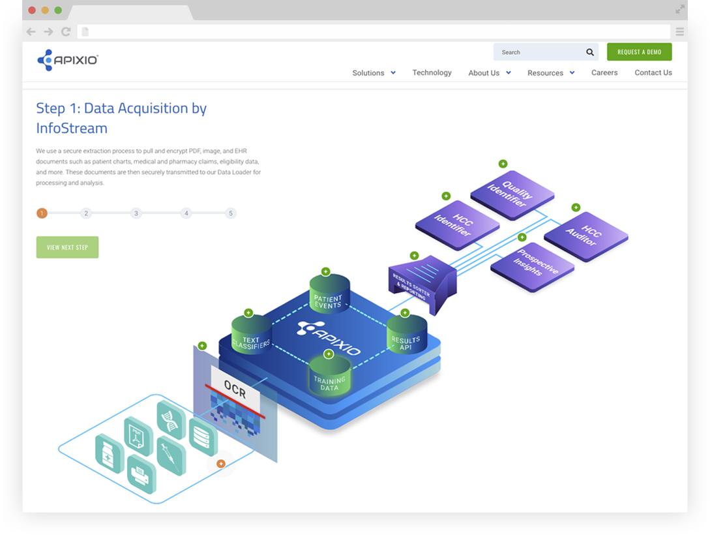Open the browser hamburger menu
The height and width of the screenshot is (535, 710).
tap(679, 32)
